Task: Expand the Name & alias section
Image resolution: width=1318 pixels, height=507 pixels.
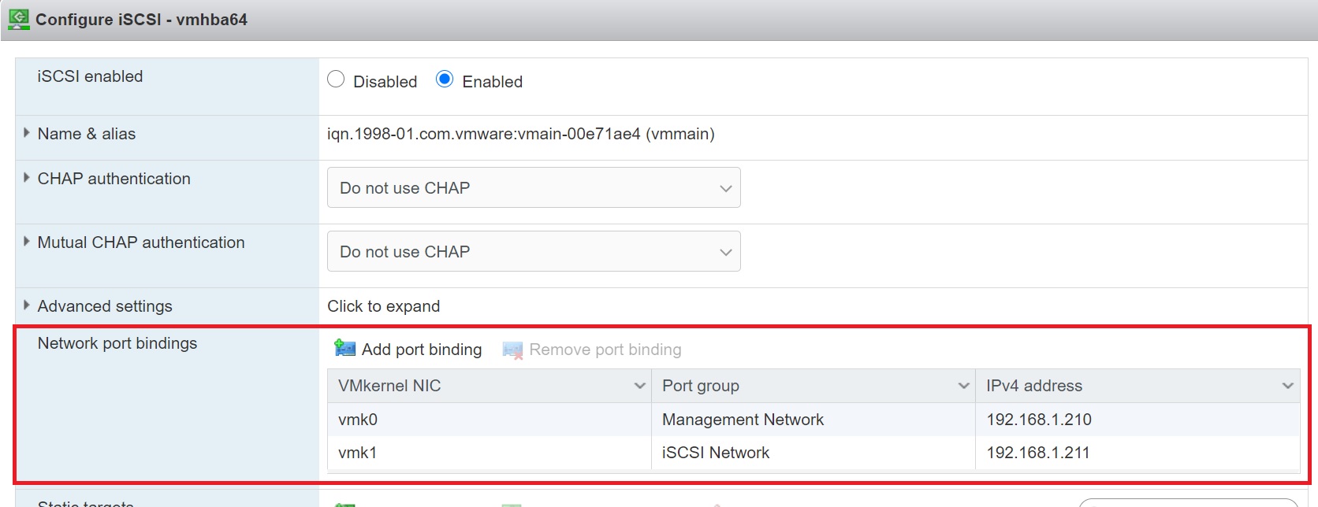Action: [27, 133]
